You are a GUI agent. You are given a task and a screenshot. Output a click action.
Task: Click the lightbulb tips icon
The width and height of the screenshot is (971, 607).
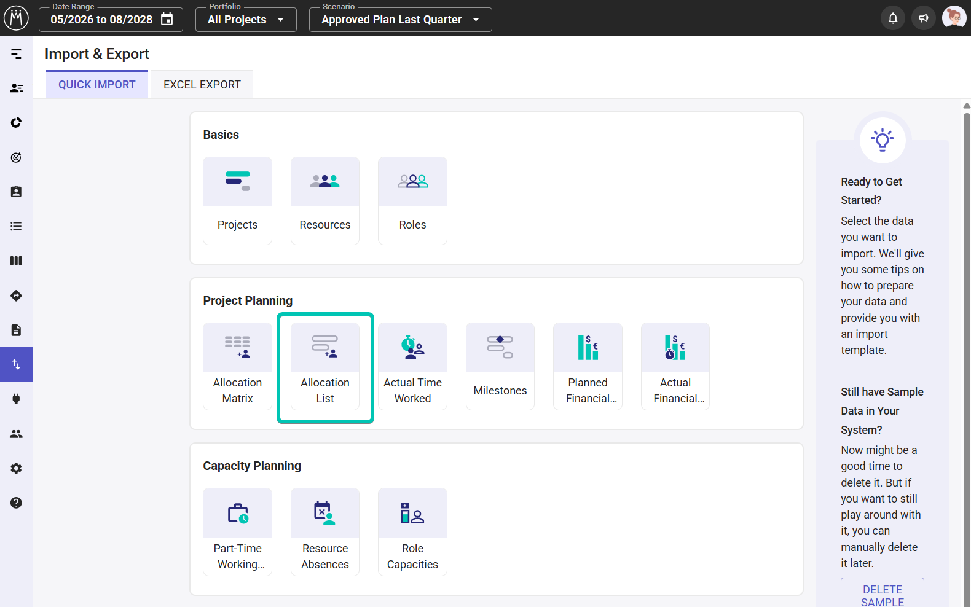point(883,139)
